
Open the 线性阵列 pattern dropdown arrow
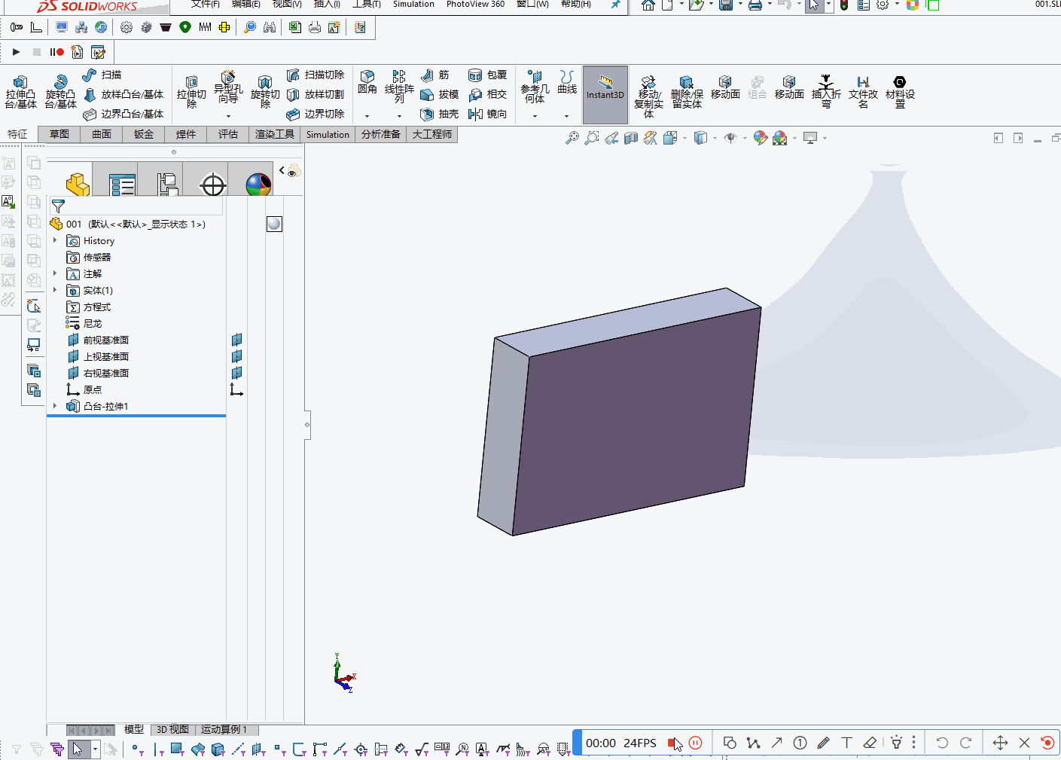(399, 116)
